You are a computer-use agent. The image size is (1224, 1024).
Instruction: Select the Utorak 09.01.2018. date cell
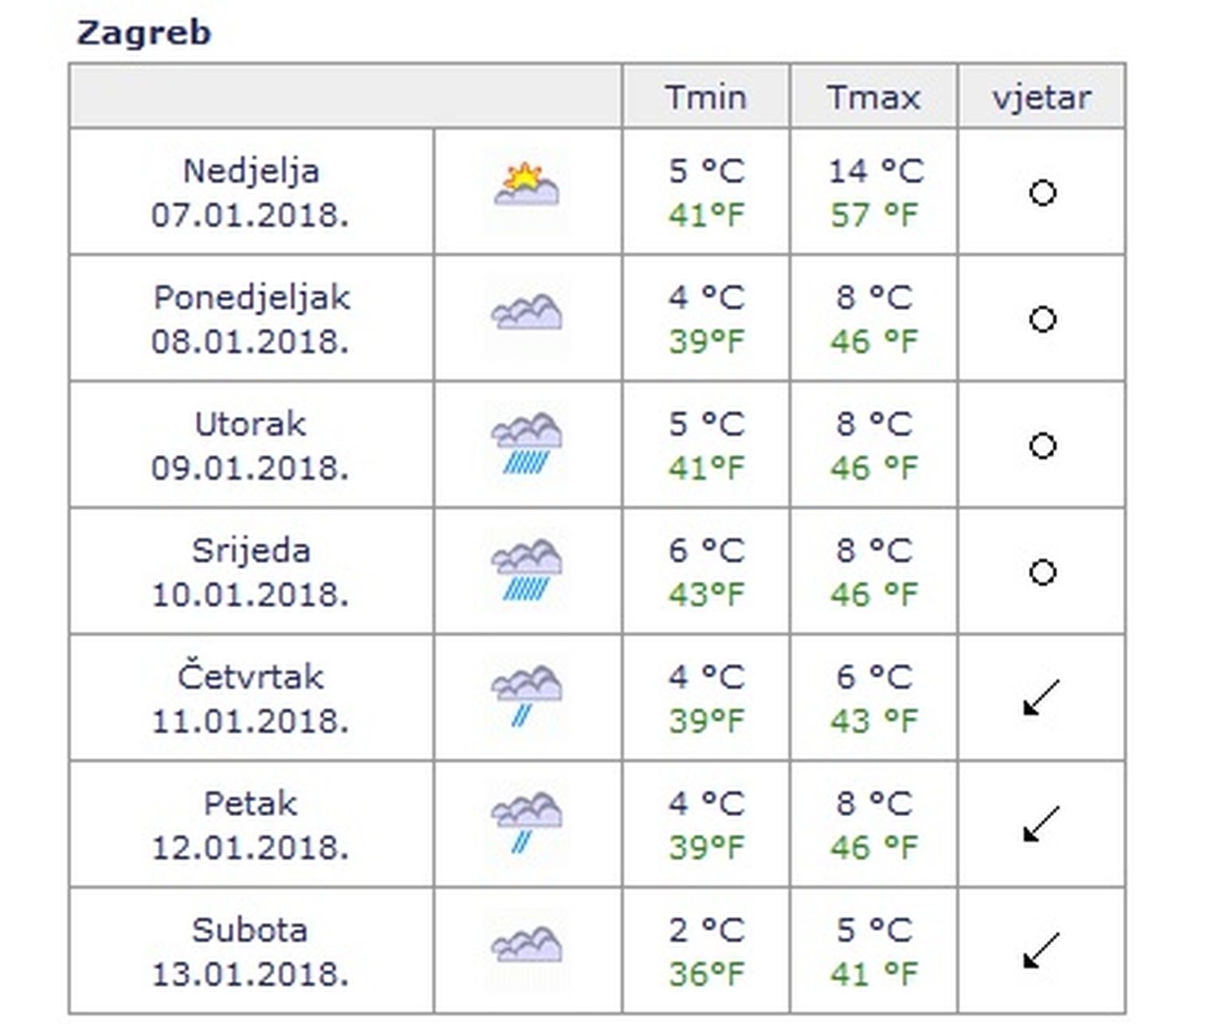[251, 445]
